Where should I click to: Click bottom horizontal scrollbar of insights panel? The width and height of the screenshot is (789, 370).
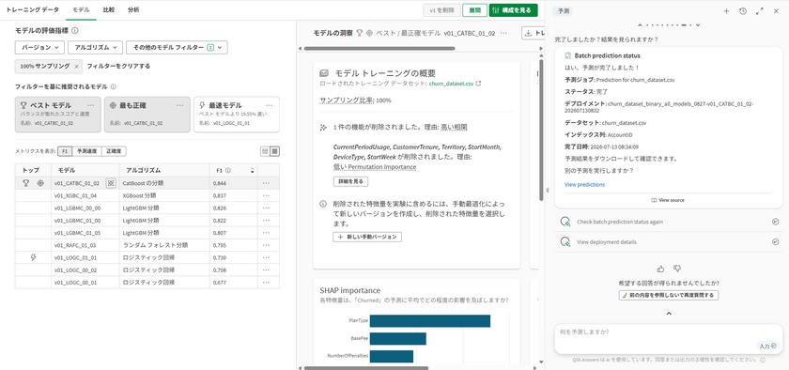point(366,368)
